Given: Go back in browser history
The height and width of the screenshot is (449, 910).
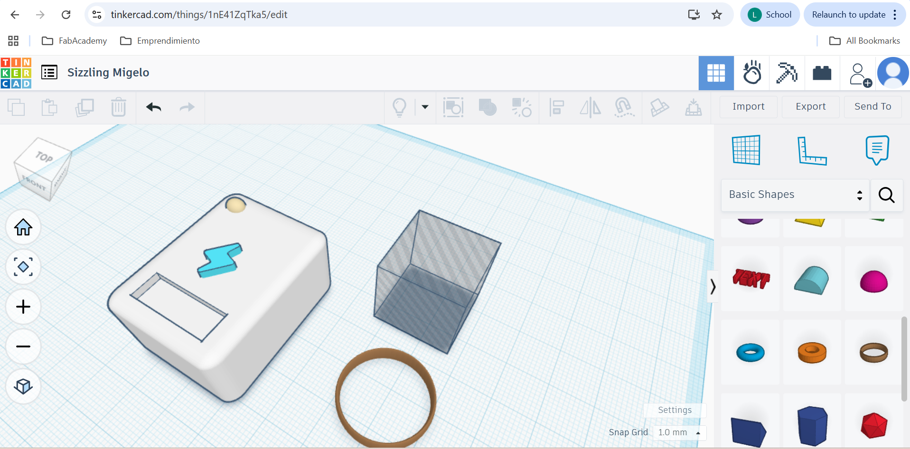Looking at the screenshot, I should point(15,15).
